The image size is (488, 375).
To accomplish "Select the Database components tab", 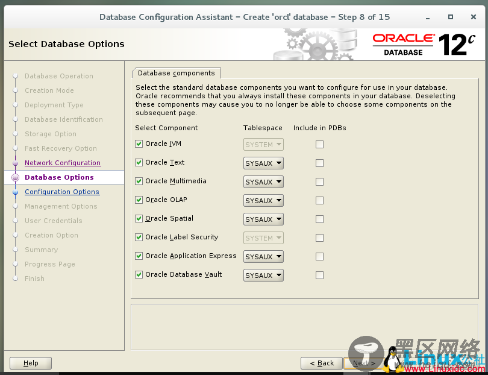I will 177,73.
